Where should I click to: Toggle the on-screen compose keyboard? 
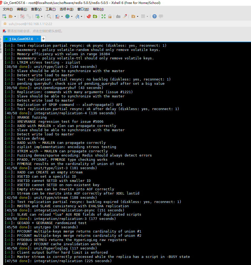click(x=118, y=16)
